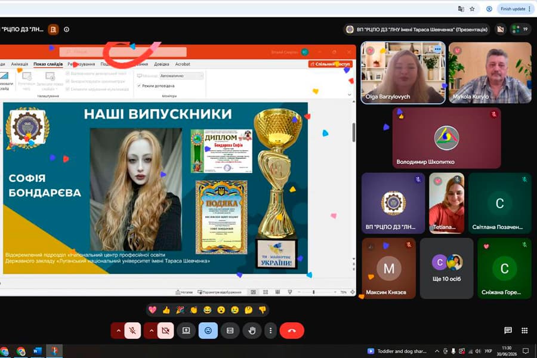Open the Довідка tab in the shared ribbon
The image size is (537, 358).
(162, 64)
